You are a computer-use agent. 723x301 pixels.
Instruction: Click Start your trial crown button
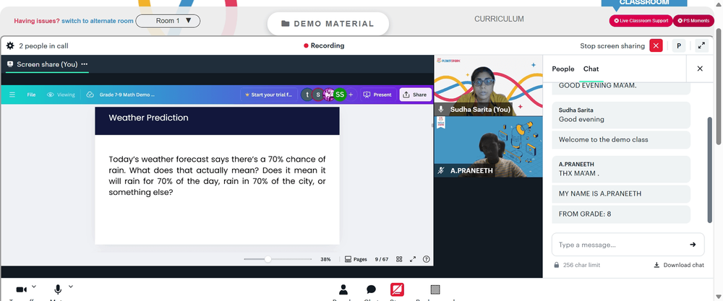[x=269, y=95]
